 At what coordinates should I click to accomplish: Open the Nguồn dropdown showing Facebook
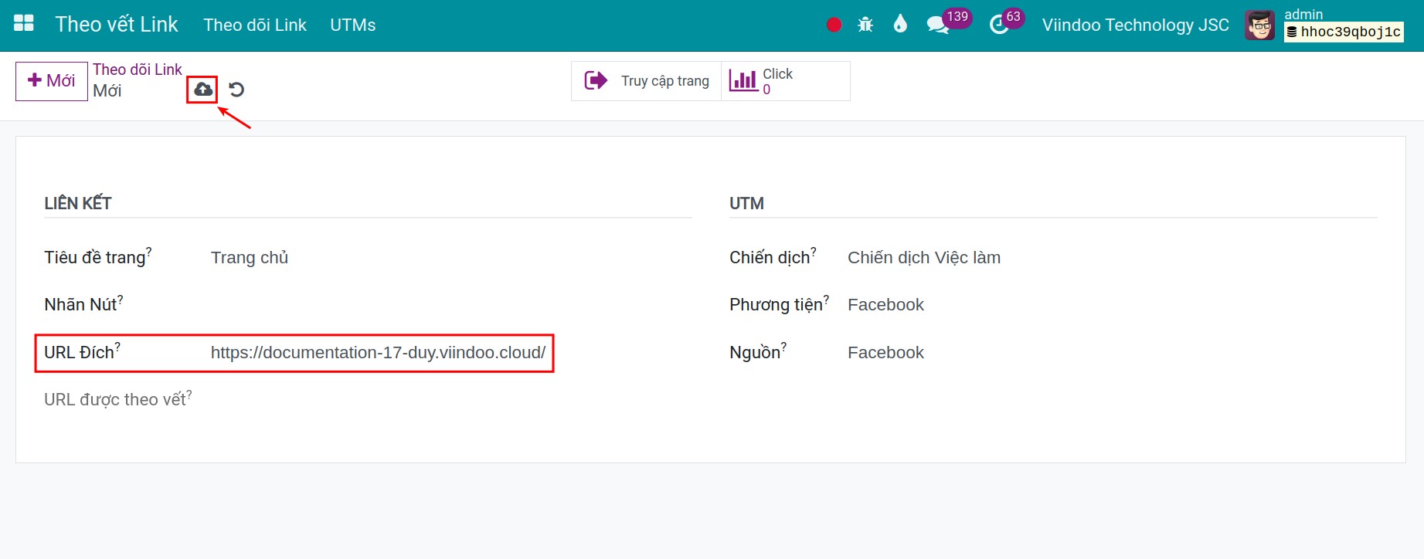(1112, 352)
